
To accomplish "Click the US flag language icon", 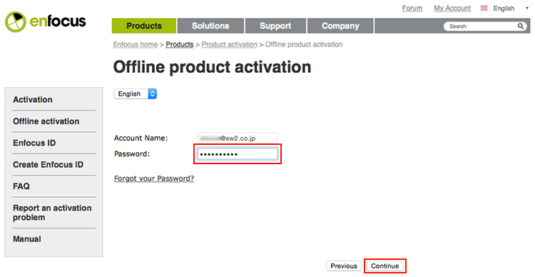I will tap(484, 8).
